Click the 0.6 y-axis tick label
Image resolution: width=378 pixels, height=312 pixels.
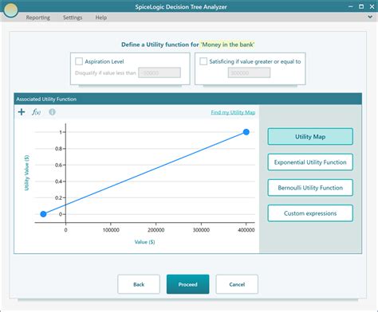[x=58, y=165]
